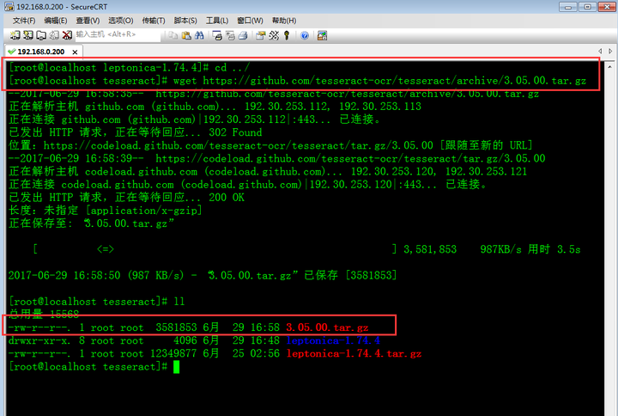Click the 'cd ../' command text
The image size is (618, 416).
point(232,68)
